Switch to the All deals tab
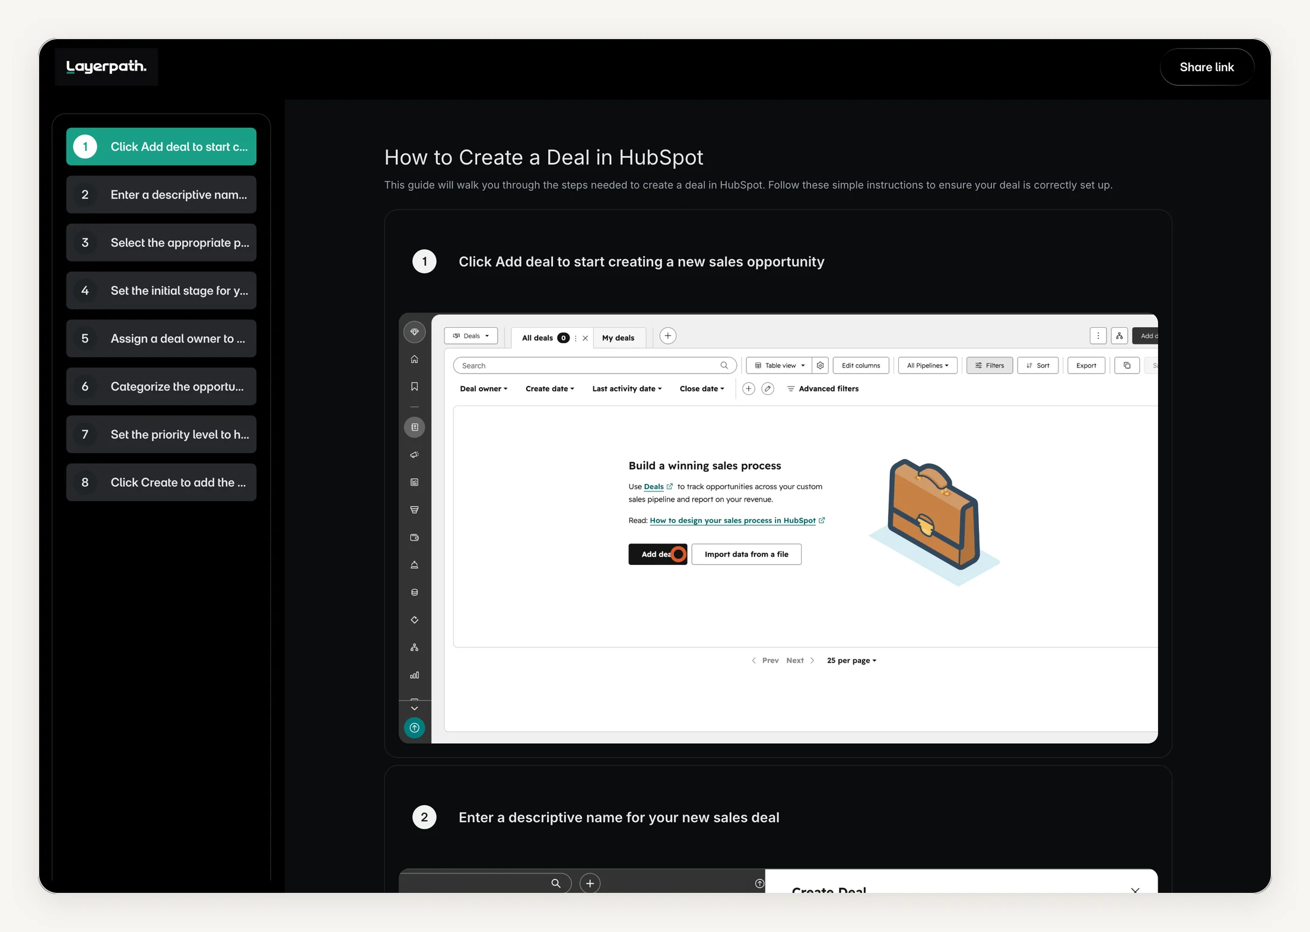The width and height of the screenshot is (1310, 932). pyautogui.click(x=537, y=338)
